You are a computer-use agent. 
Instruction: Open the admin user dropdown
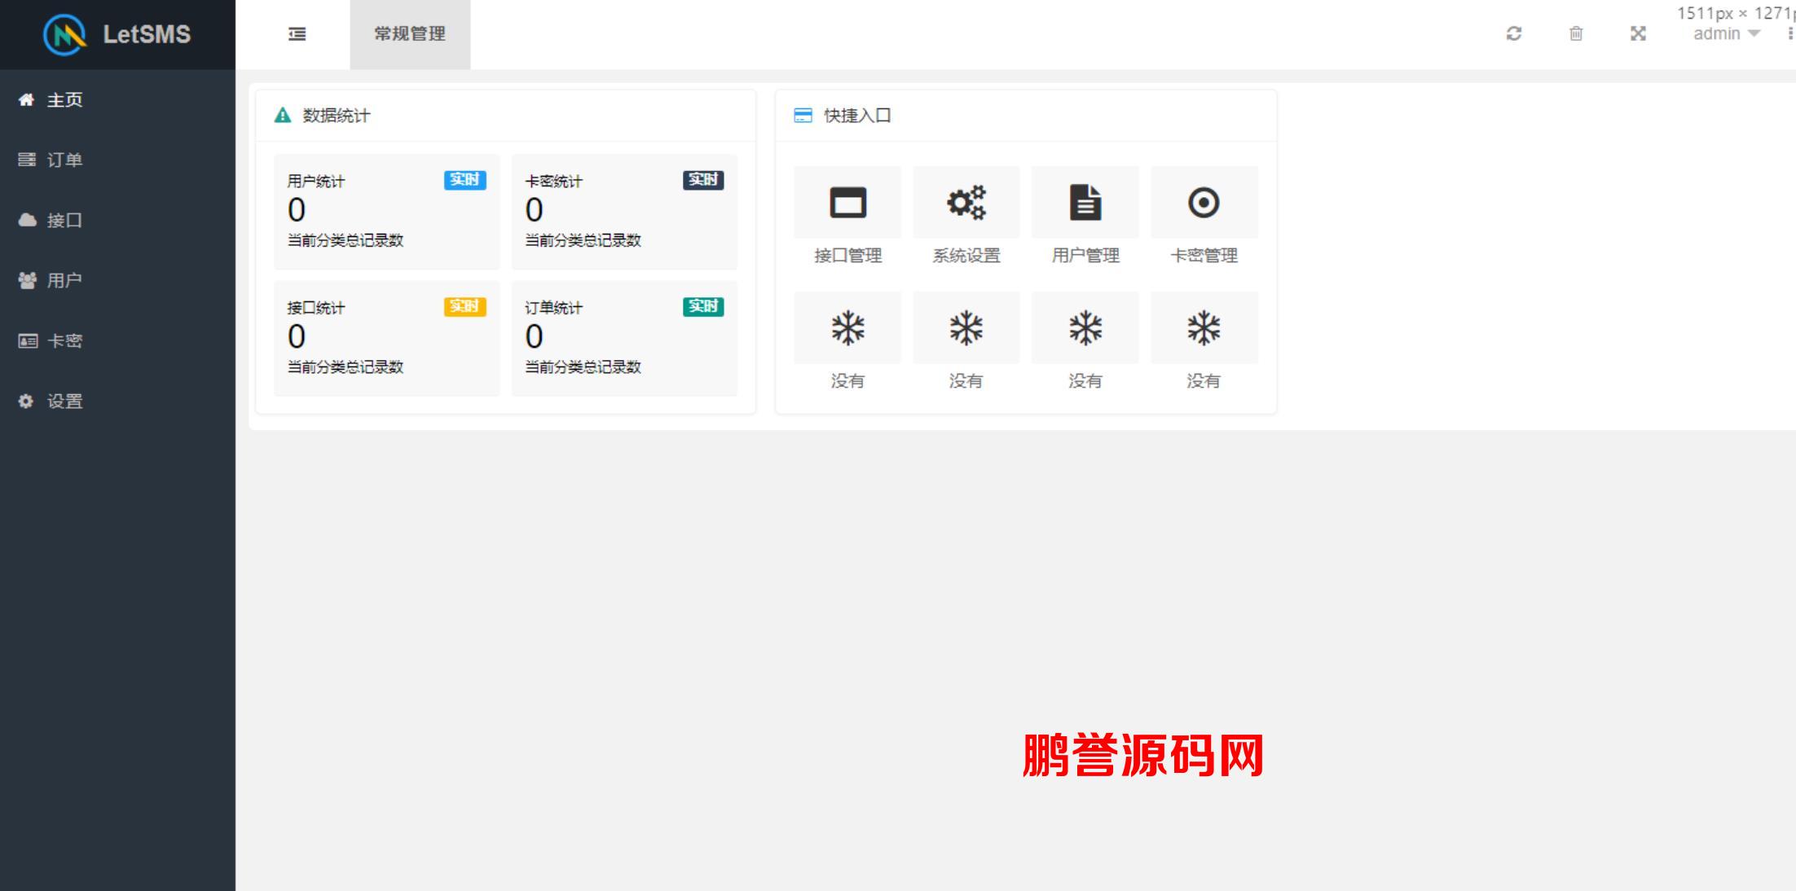point(1727,33)
